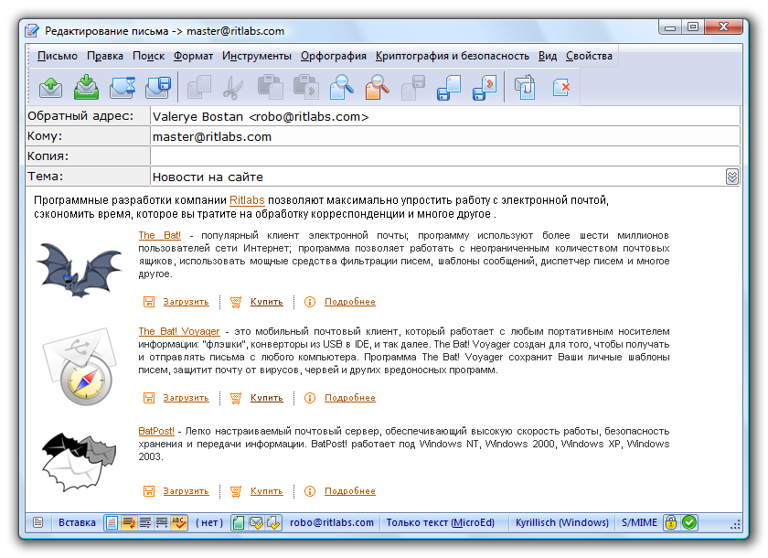Click the floppy with orange arrow page icon

485,88
